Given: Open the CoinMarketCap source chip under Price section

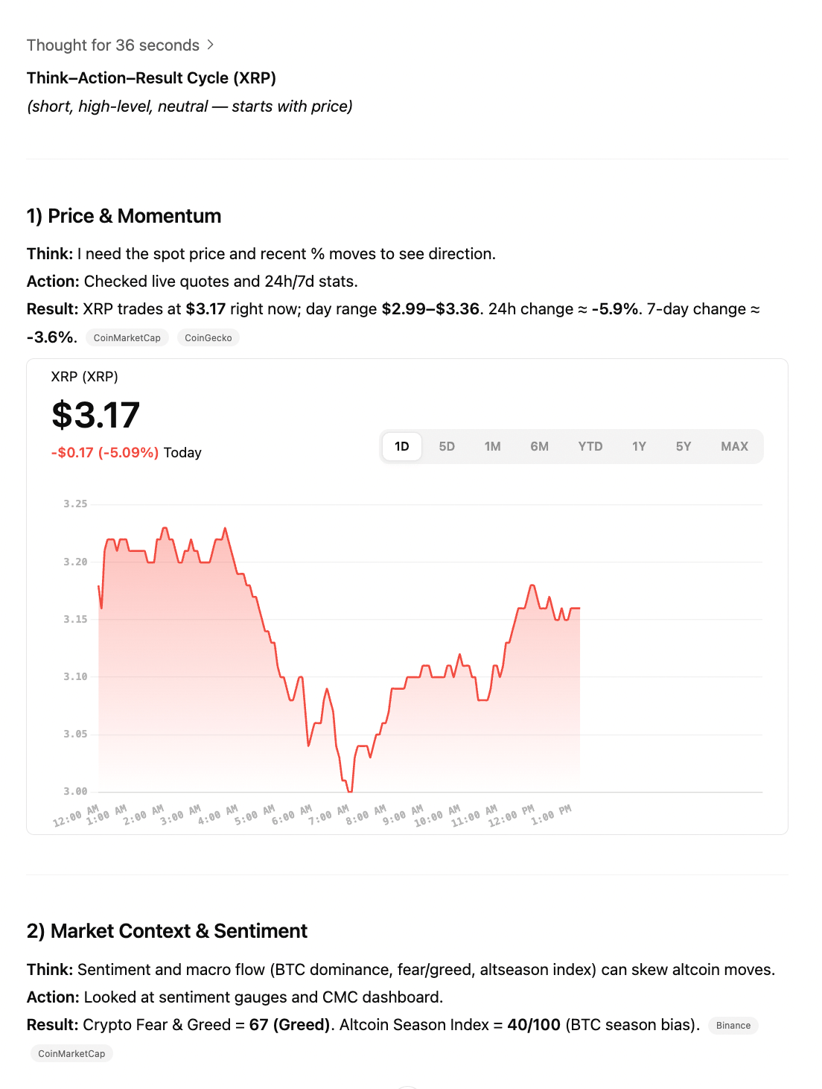Looking at the screenshot, I should point(127,337).
